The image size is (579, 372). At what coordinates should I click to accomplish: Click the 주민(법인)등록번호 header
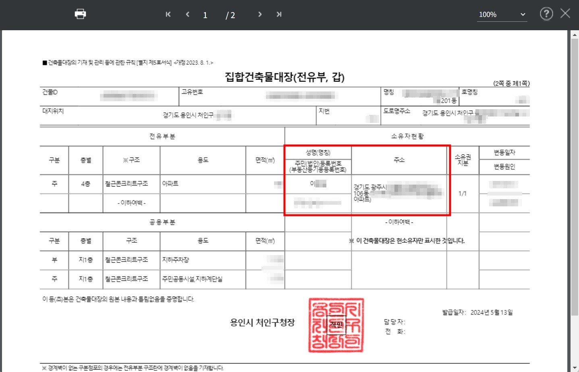318,166
